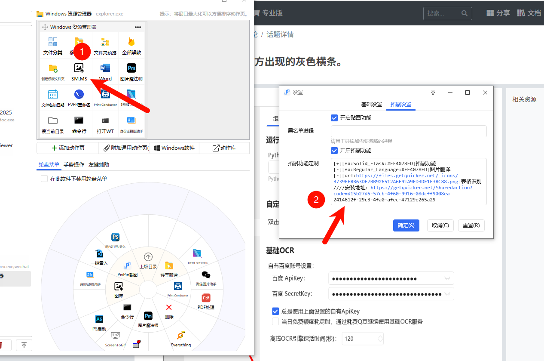This screenshot has width=544, height=361.
Task: Adjust 离线OCR引擎保活时间 spinner arrows
Action: coord(380,339)
